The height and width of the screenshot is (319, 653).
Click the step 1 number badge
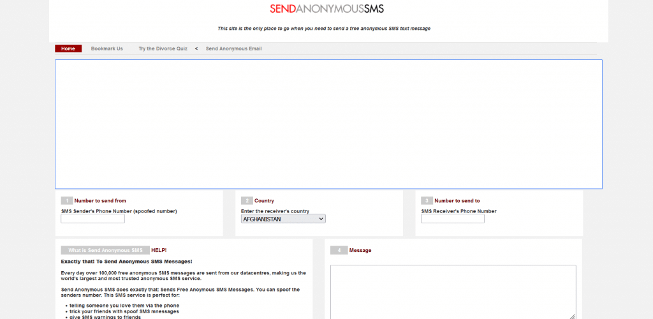coord(66,201)
